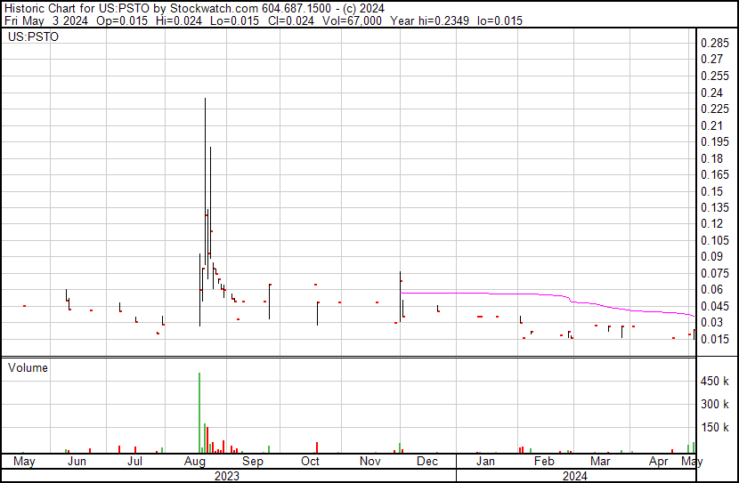Select the 0.18 price axis label
This screenshot has width=739, height=483.
coord(711,158)
